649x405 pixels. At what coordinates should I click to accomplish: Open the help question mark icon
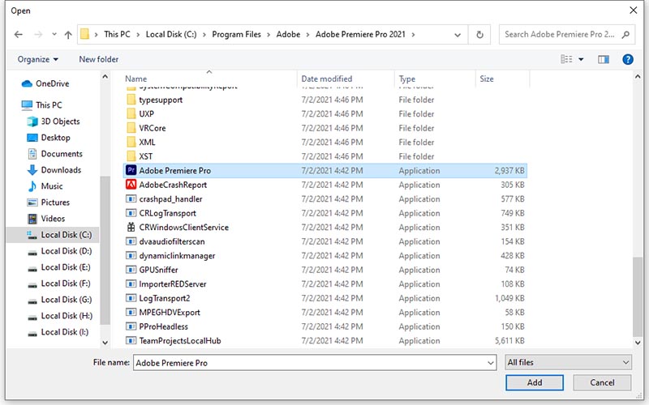(627, 59)
